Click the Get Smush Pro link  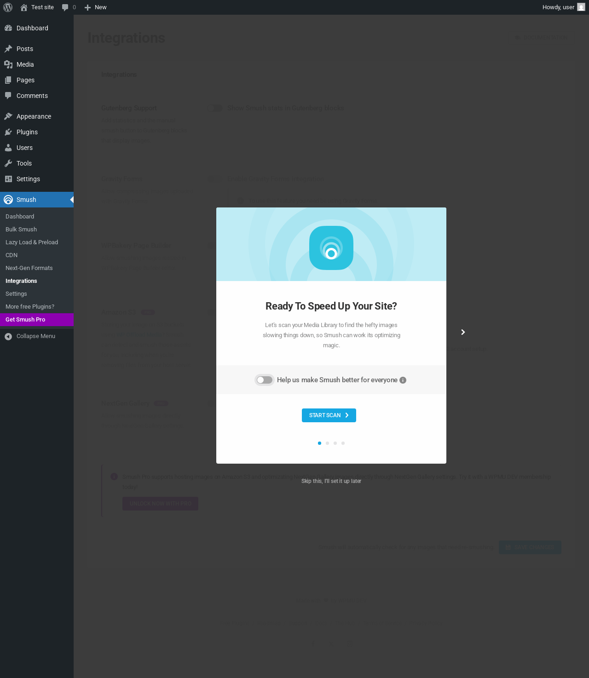37,320
